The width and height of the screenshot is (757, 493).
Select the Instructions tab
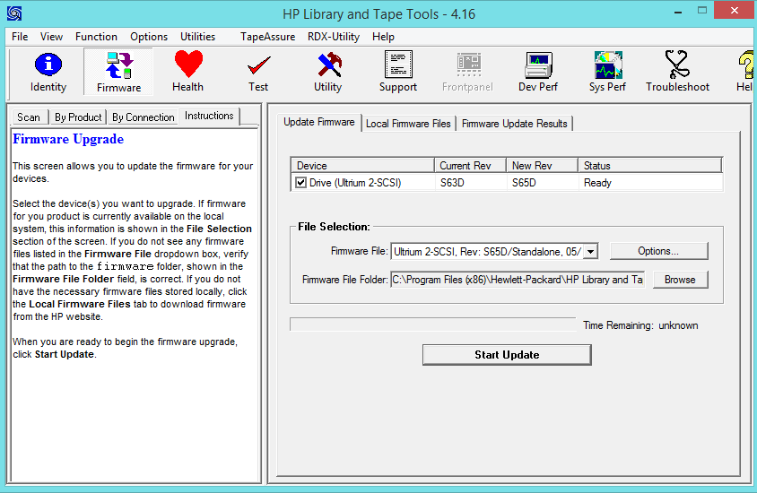[209, 116]
